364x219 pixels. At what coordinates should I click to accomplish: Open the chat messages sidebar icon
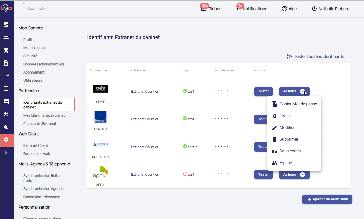point(6,101)
